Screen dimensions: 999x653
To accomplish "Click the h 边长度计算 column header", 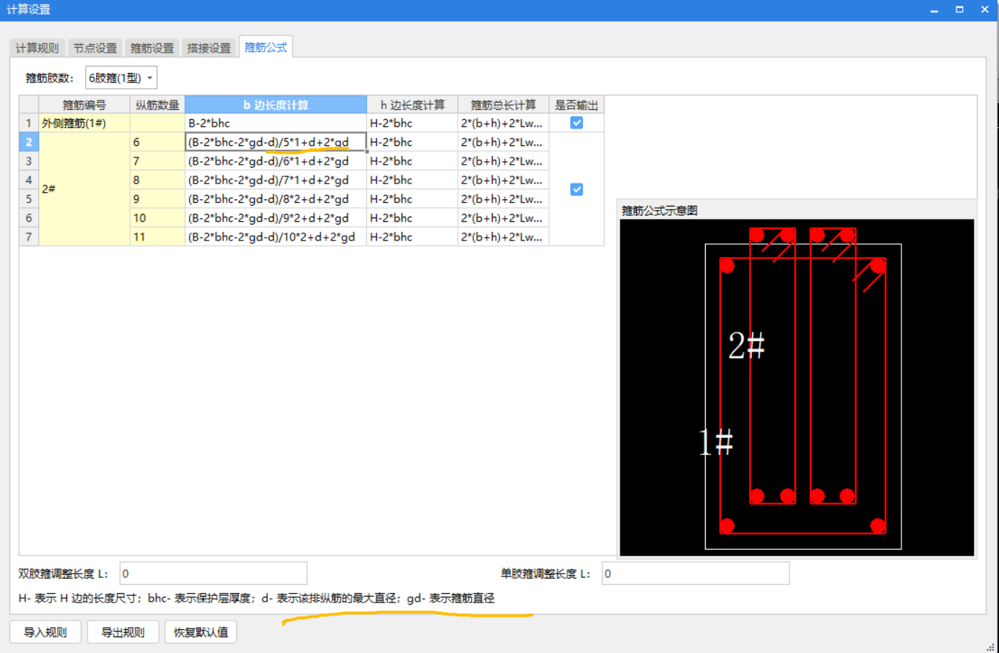I will [412, 105].
